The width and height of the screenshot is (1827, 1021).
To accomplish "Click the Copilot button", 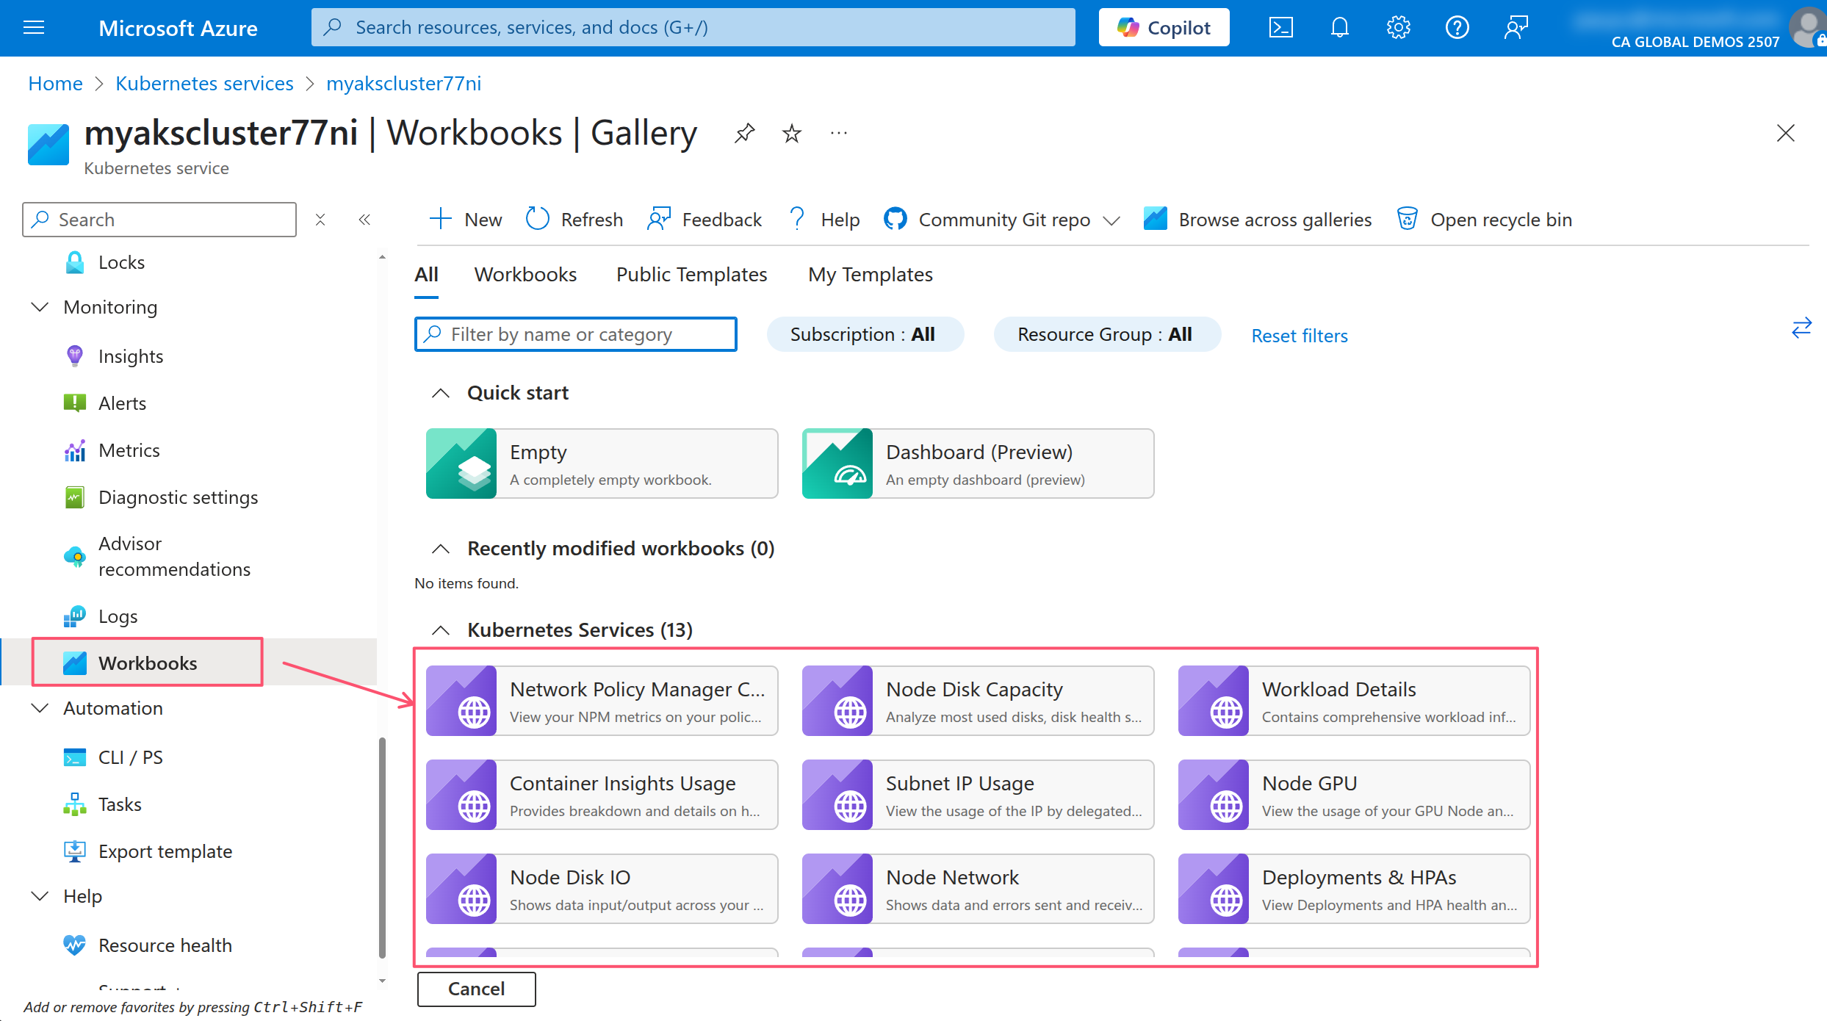I will tap(1164, 28).
